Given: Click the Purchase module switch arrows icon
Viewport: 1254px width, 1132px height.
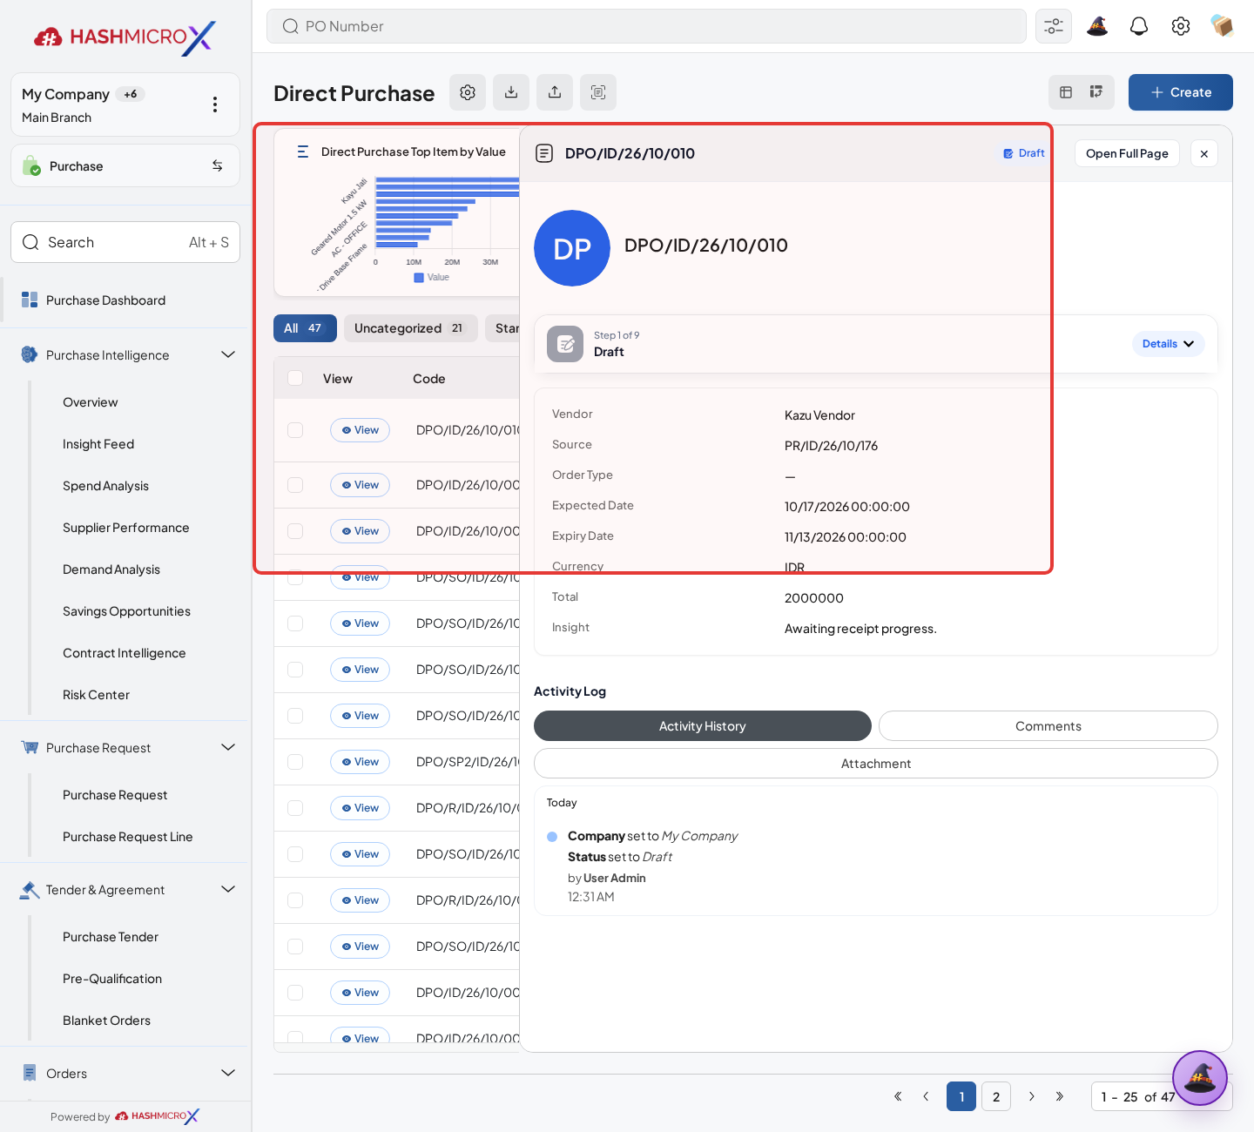Looking at the screenshot, I should (x=218, y=165).
